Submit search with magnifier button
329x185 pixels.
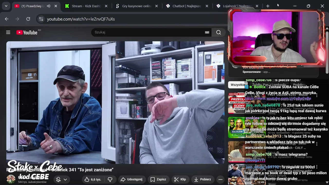218,32
